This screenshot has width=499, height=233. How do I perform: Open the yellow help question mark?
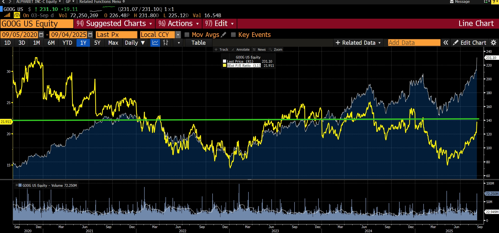point(495,2)
